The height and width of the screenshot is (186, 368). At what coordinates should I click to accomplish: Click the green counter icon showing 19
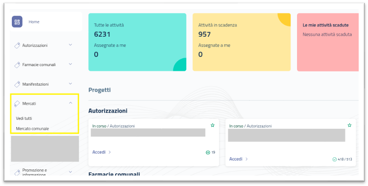208,153
